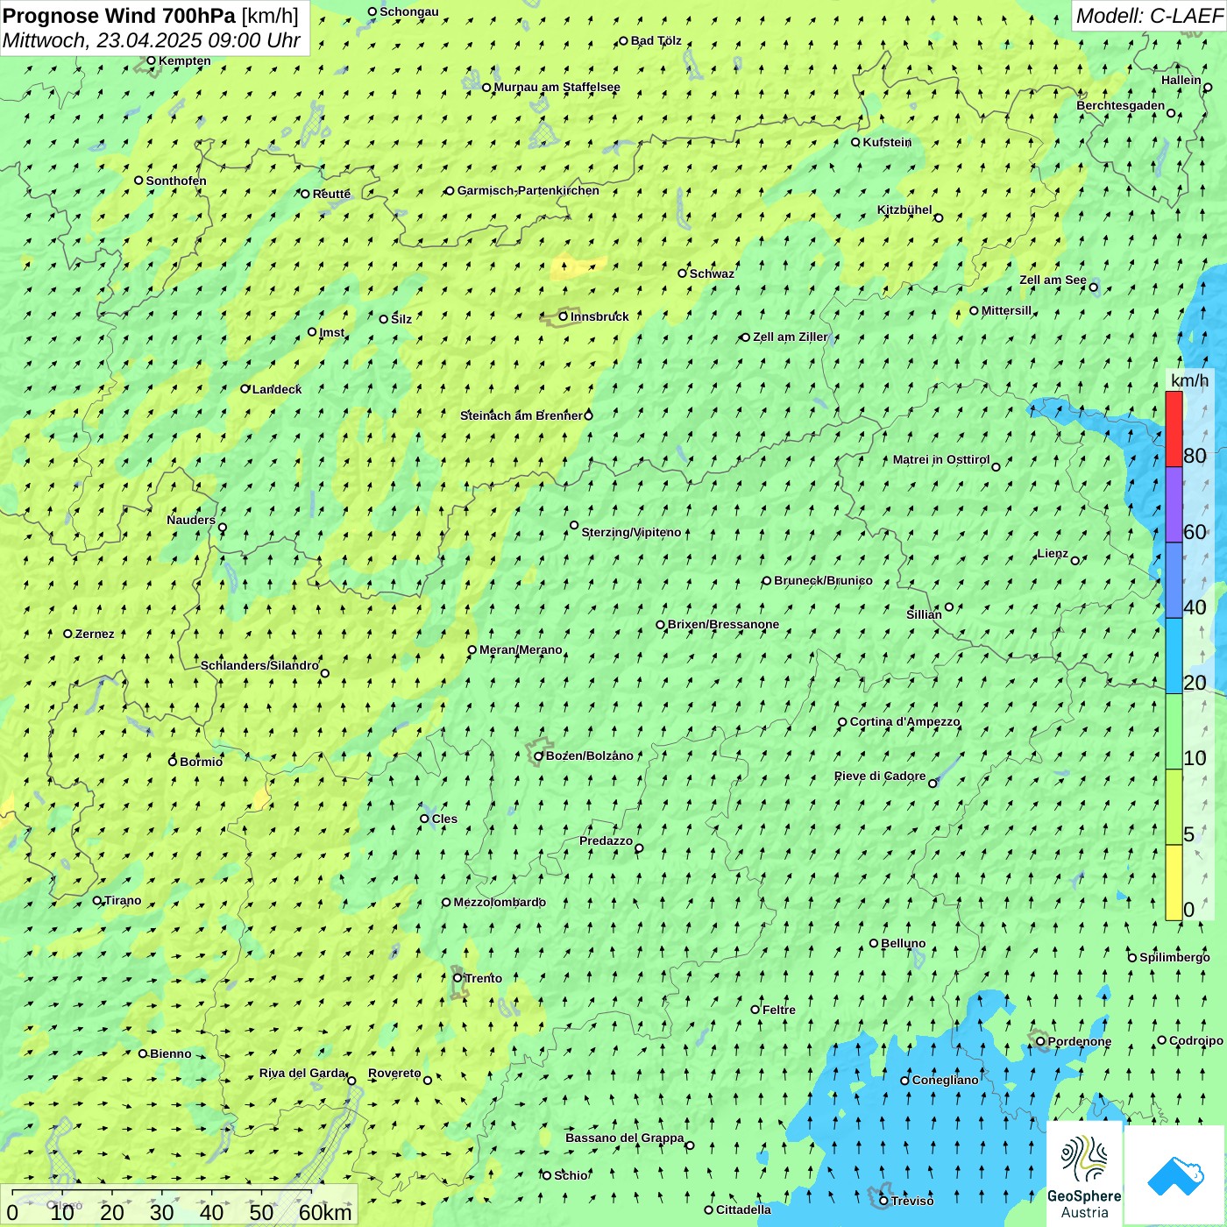Select the Meran/Merano label
The image size is (1227, 1227).
[x=521, y=649]
